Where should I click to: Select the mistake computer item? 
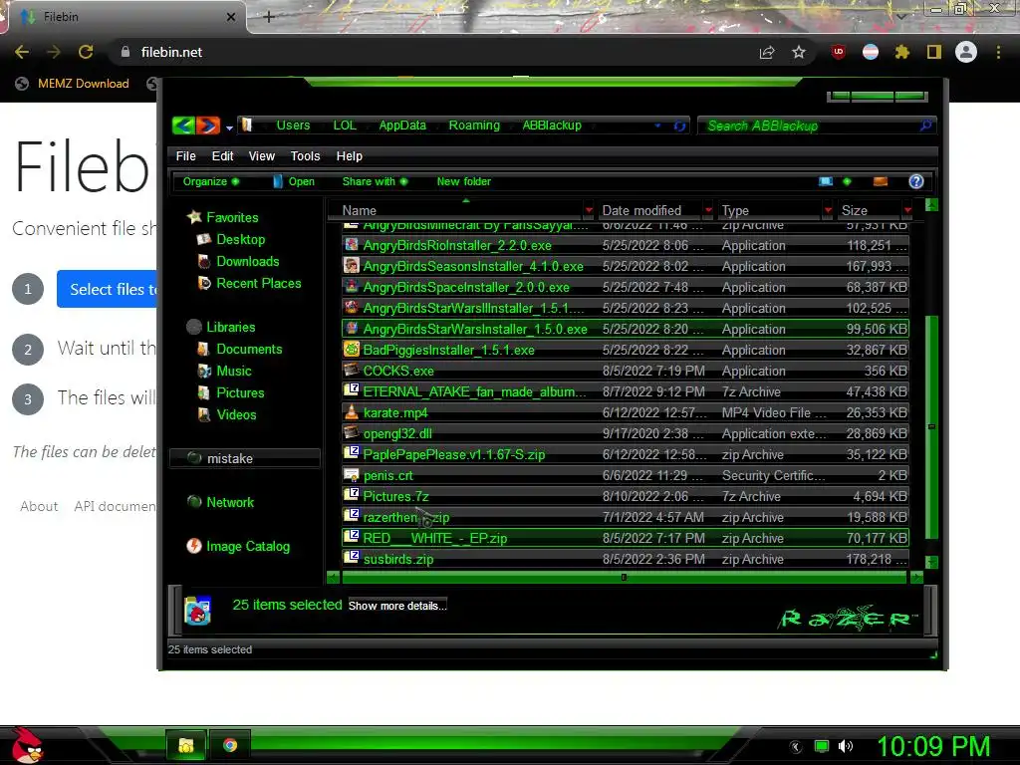pos(245,458)
